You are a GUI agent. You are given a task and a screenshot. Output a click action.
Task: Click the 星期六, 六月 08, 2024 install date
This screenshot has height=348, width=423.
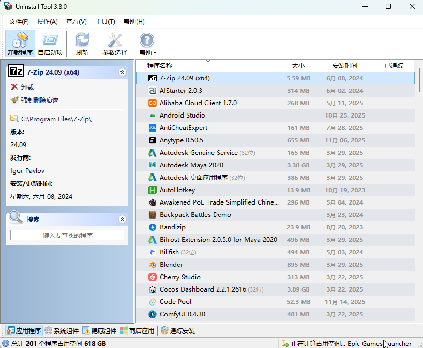[41, 196]
